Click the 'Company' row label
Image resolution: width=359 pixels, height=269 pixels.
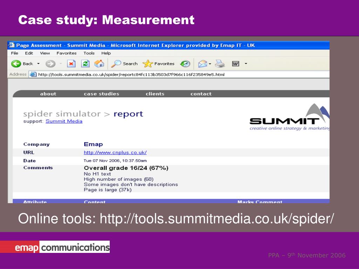[36, 144]
